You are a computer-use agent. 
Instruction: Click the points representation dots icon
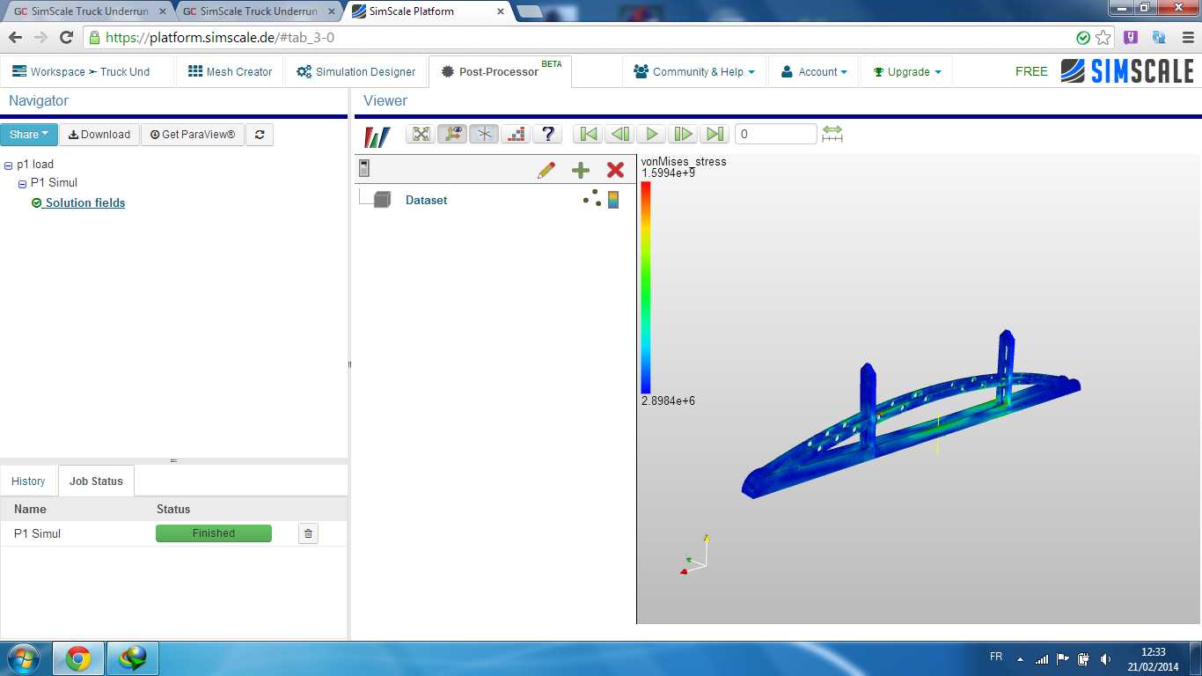click(592, 198)
